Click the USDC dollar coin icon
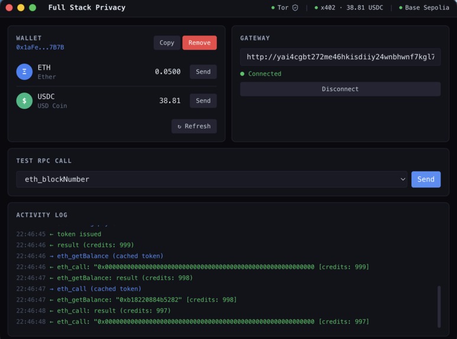 24,101
